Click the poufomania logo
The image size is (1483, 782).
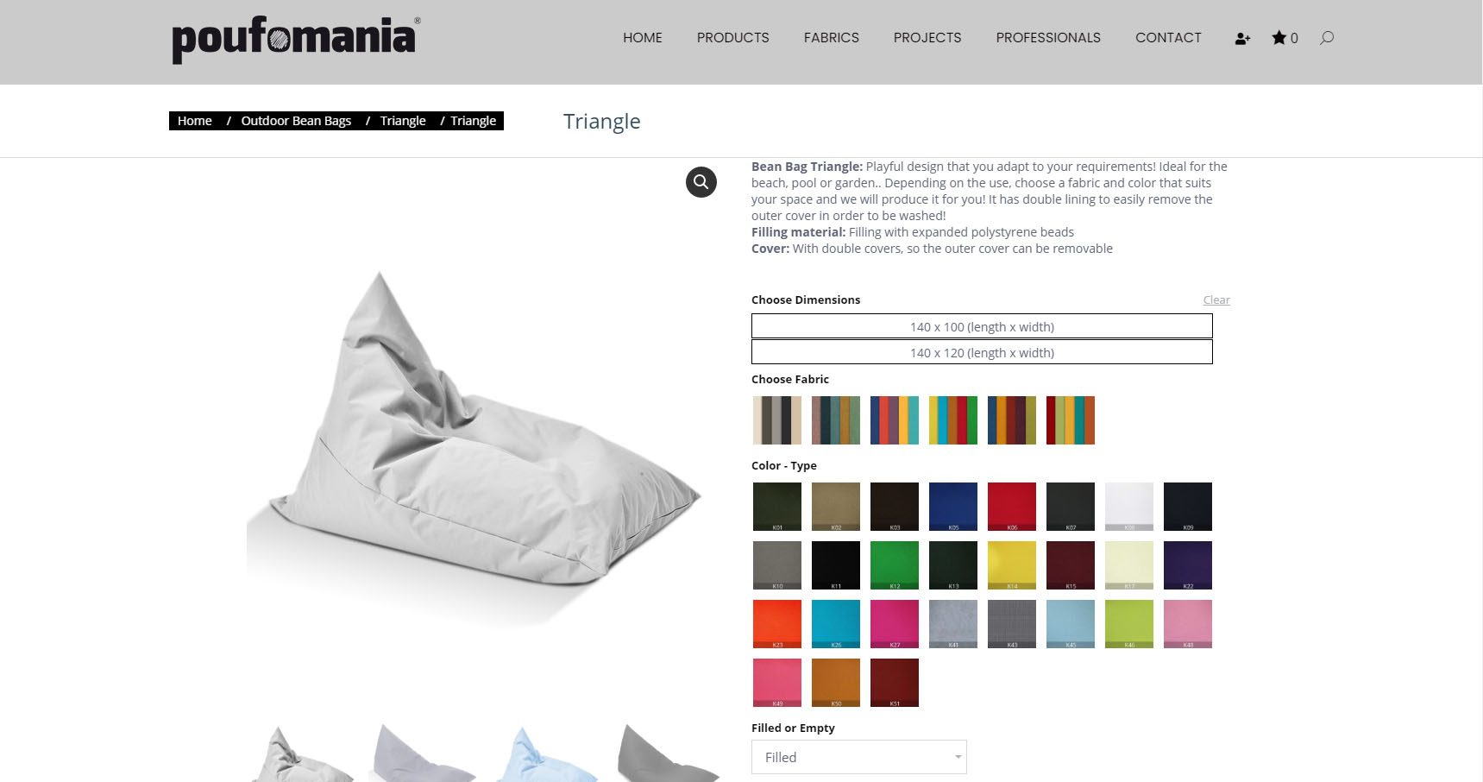click(x=296, y=40)
